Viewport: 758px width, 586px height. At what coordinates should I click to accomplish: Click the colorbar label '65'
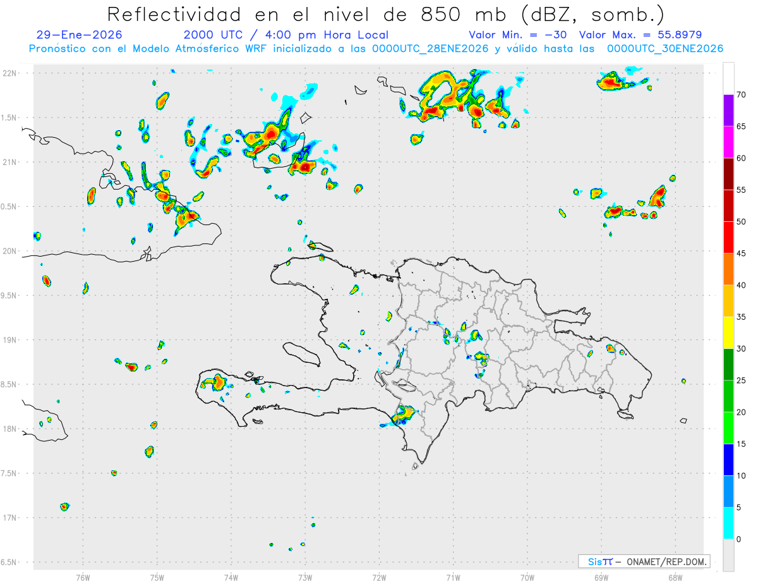tap(741, 126)
